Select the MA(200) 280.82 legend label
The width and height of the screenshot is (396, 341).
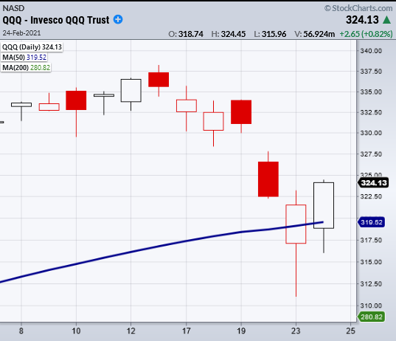[x=26, y=68]
